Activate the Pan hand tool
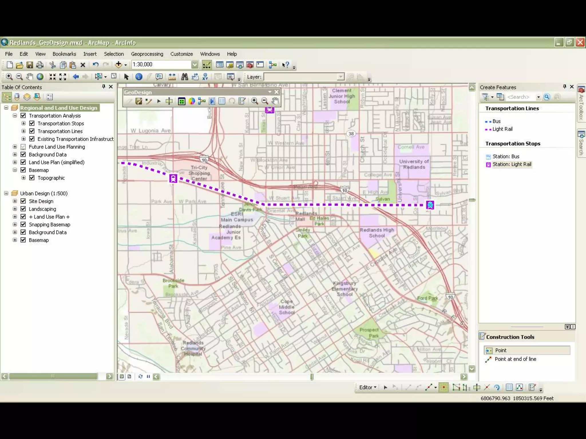The height and width of the screenshot is (439, 586). 29,77
